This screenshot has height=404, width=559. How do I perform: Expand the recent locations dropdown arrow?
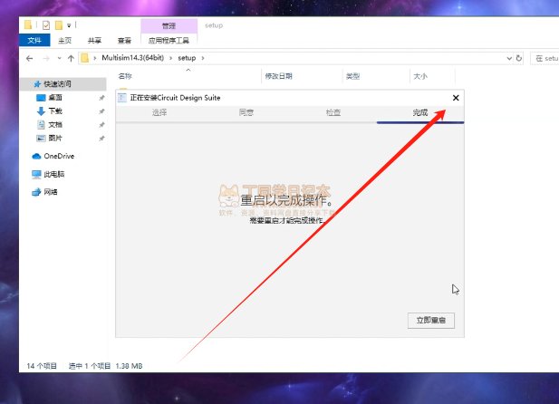click(x=58, y=58)
